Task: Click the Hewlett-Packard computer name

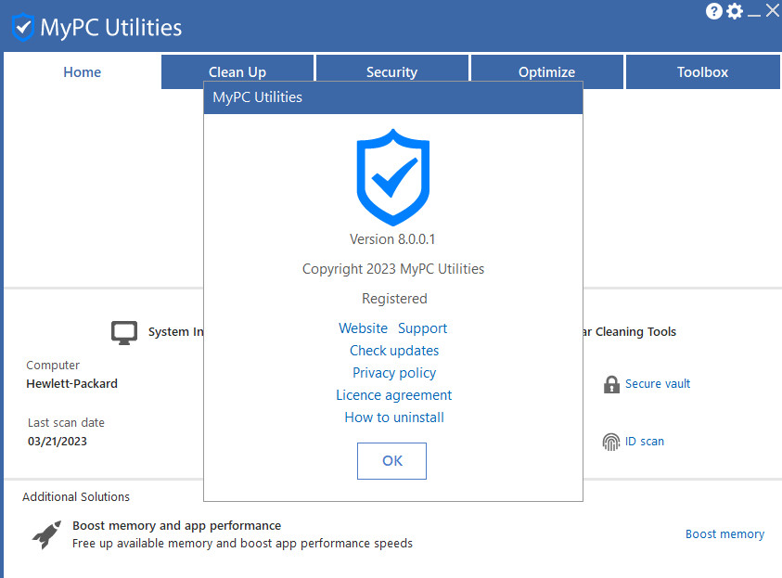Action: (x=71, y=383)
